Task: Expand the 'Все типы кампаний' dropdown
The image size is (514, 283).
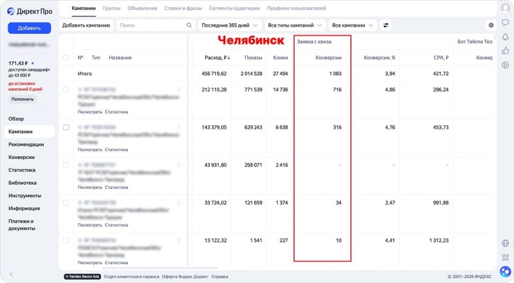Action: point(295,25)
